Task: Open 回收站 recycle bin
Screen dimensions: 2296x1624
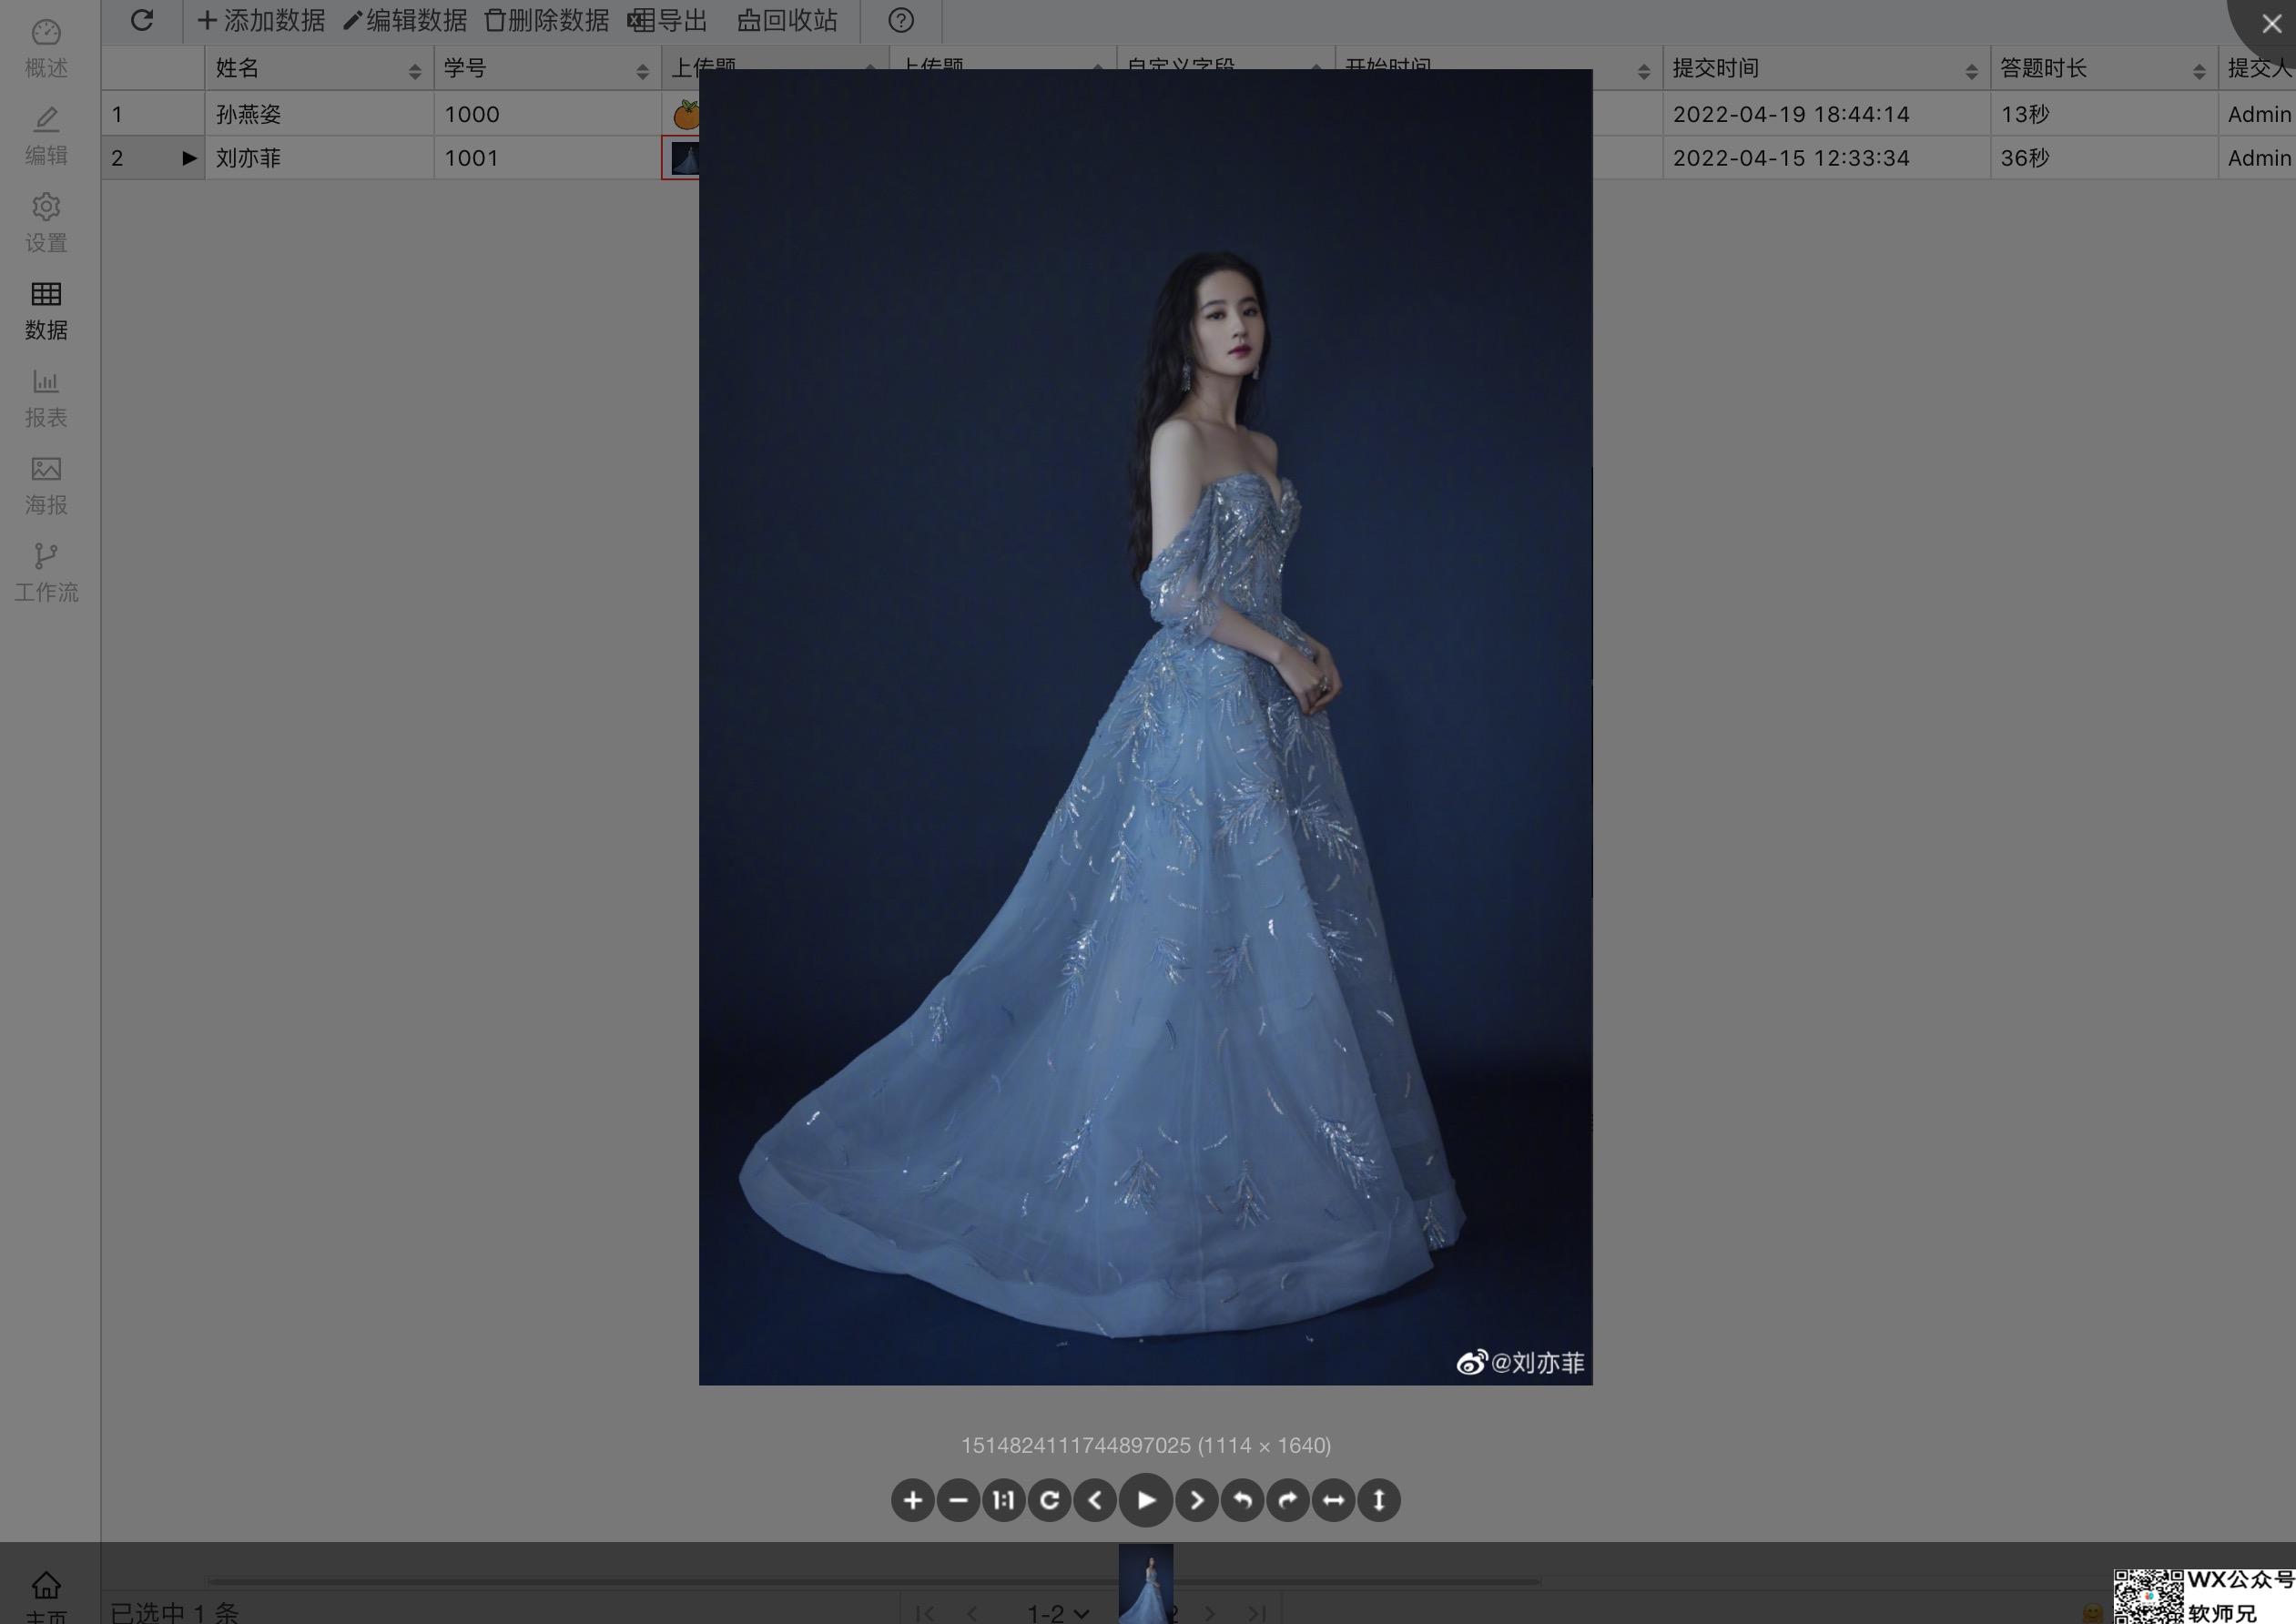Action: (787, 20)
